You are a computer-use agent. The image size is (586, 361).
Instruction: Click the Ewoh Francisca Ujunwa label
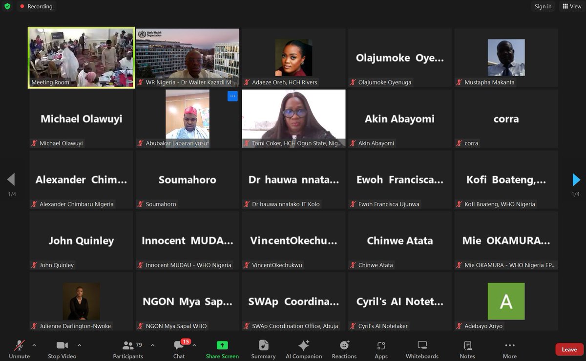click(389, 204)
